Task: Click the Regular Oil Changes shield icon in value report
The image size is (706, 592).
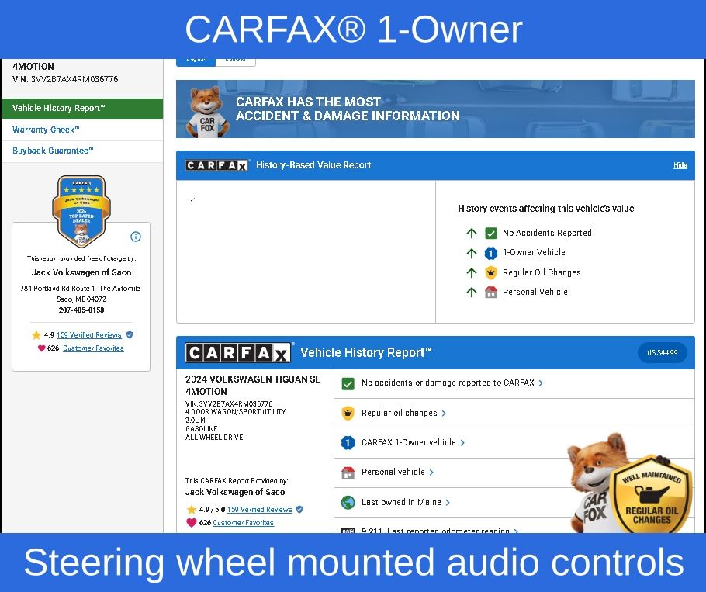Action: coord(491,273)
